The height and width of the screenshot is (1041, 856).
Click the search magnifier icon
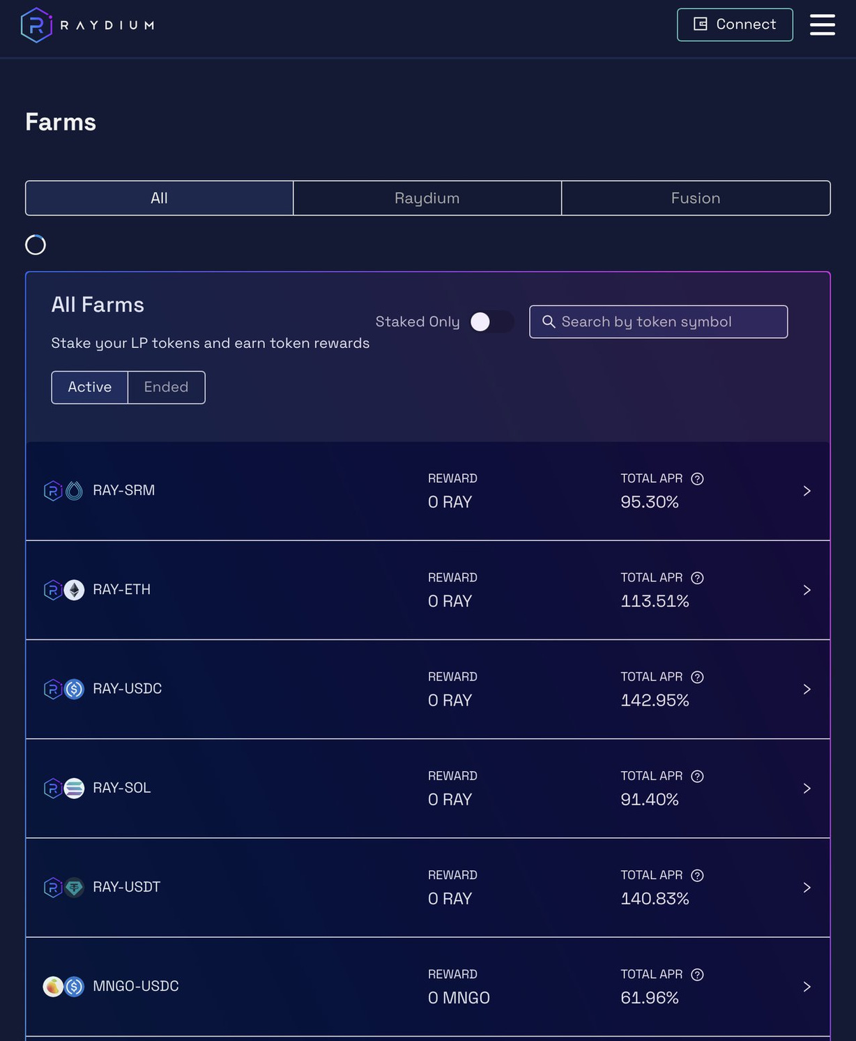click(549, 321)
